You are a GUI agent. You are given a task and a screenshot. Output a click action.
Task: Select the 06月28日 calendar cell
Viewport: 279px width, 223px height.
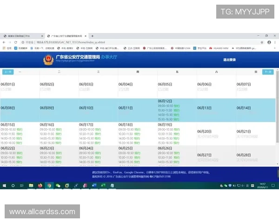point(256,156)
